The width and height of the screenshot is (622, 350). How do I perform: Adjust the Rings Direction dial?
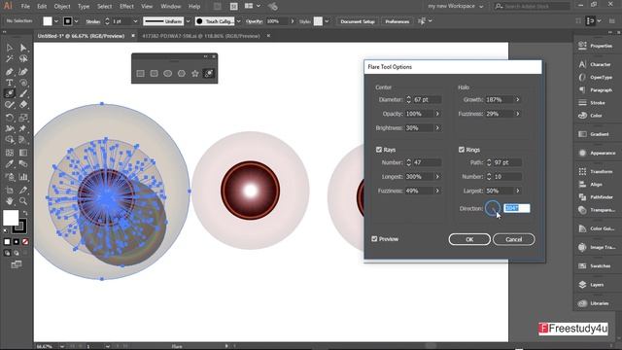click(493, 208)
